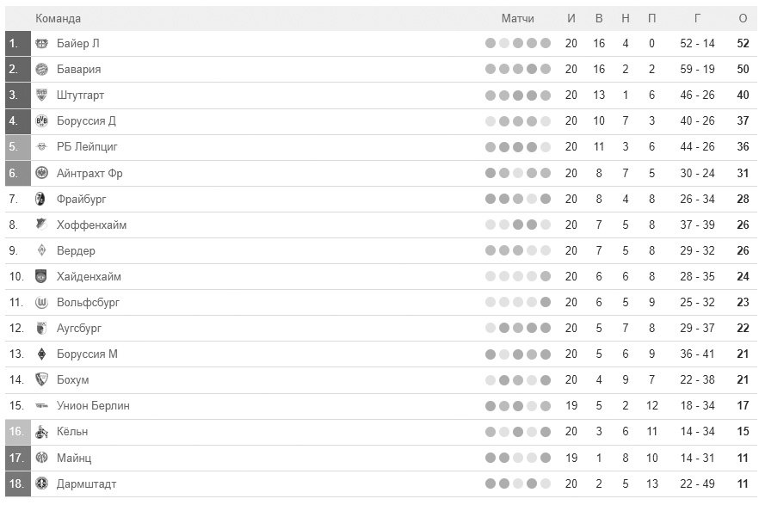Click the Дармштадт club crest icon
The image size is (759, 505).
(41, 483)
